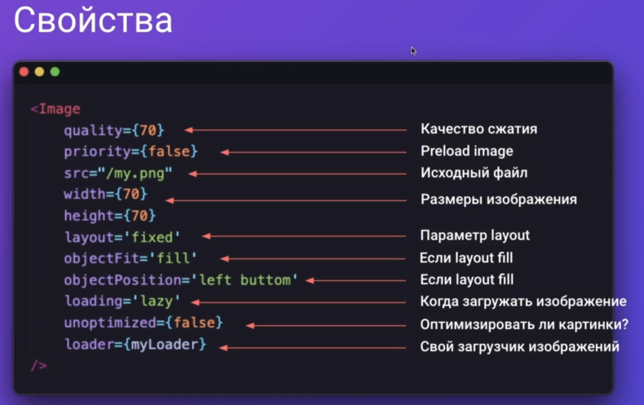Click the loading='lazy' attribute
This screenshot has height=405, width=644.
click(123, 301)
